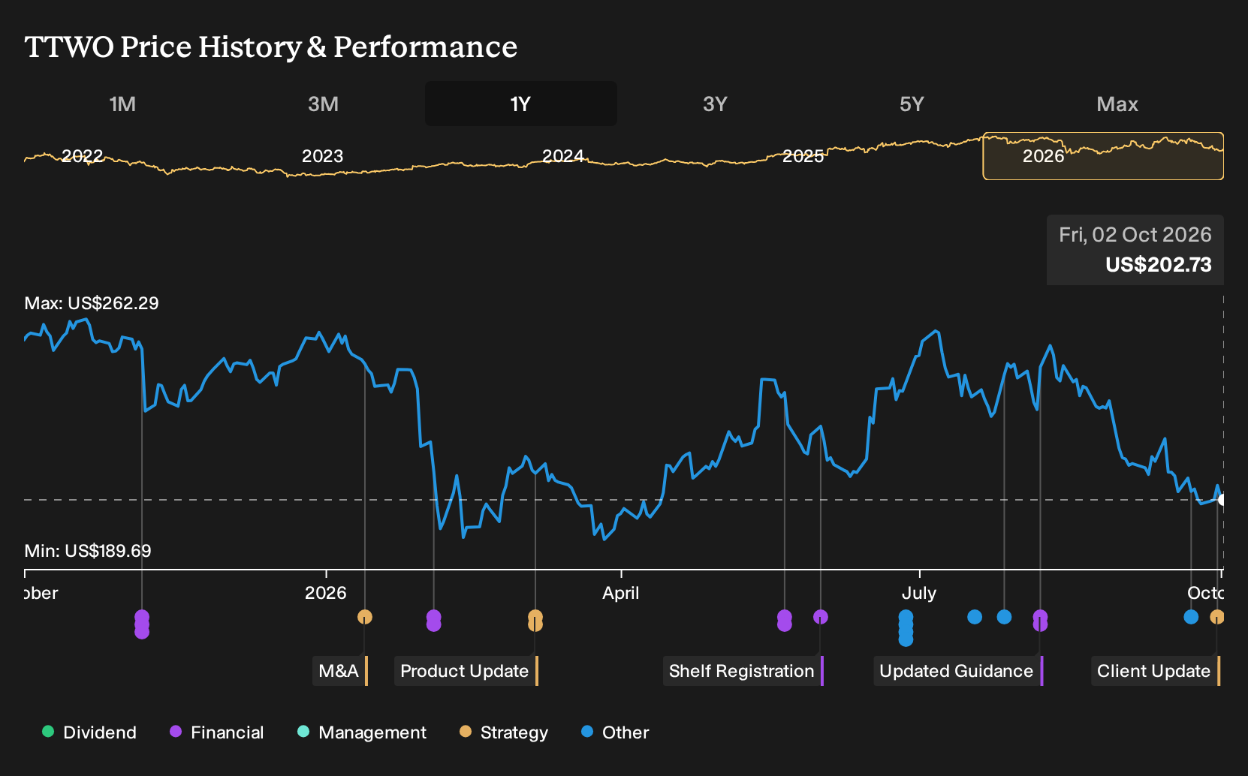Viewport: 1248px width, 776px height.
Task: Select the stacked purple markers above Updated Guidance
Action: 1040,621
